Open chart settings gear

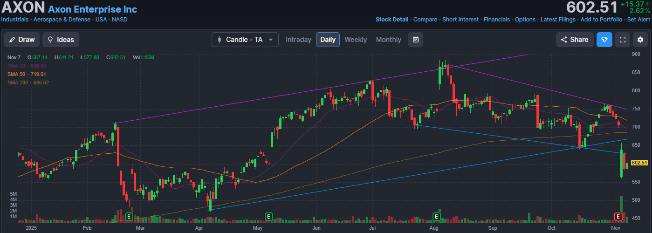click(x=640, y=40)
